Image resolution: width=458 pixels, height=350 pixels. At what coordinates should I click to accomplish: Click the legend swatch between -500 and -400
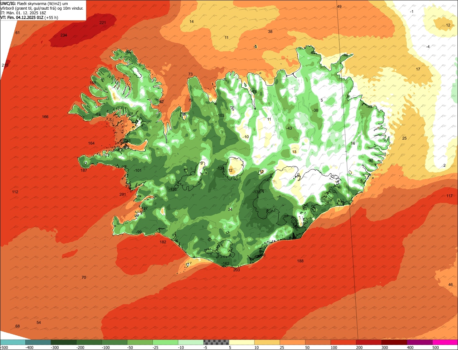coord(13,342)
